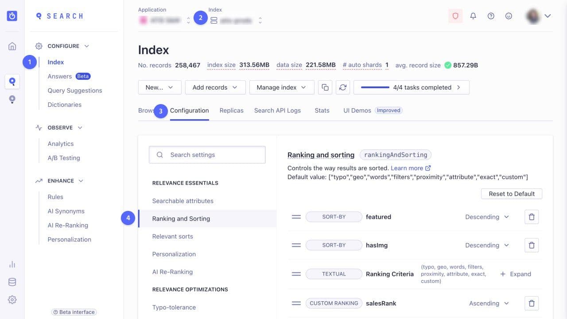Open A/B Testing in the sidebar

pos(64,158)
